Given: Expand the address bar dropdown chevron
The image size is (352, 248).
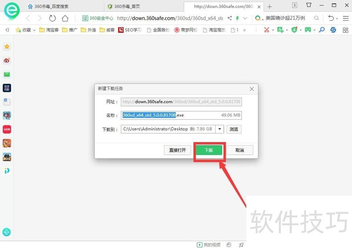Looking at the screenshot, I should [245, 18].
